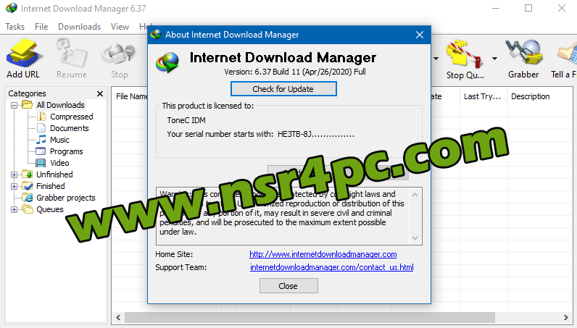Click Check for Update button
Viewport: 577px width, 328px height.
(x=283, y=89)
